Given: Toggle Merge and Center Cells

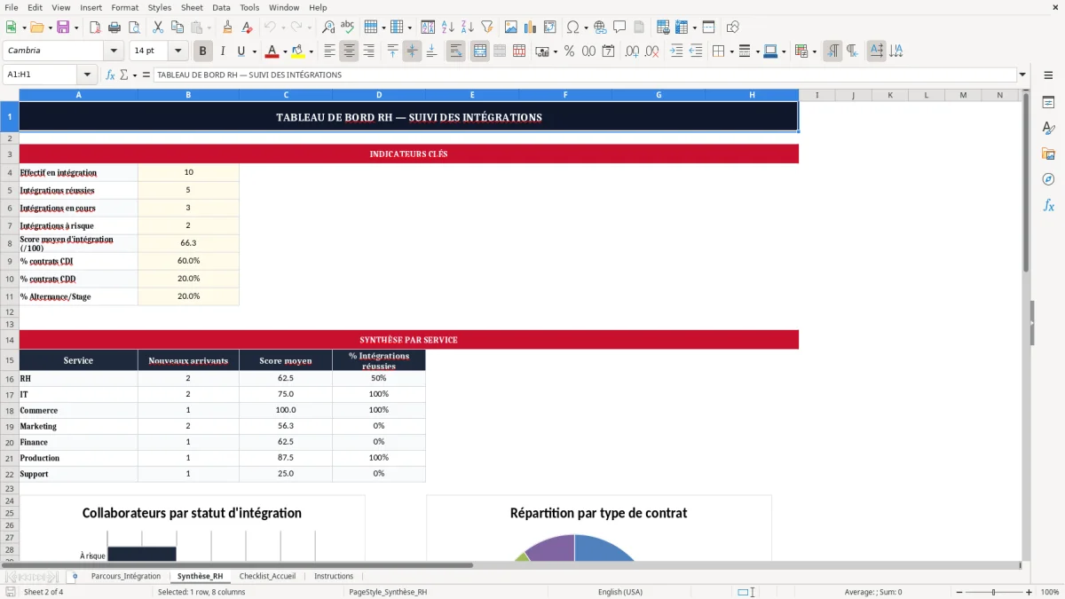Looking at the screenshot, I should 480,51.
